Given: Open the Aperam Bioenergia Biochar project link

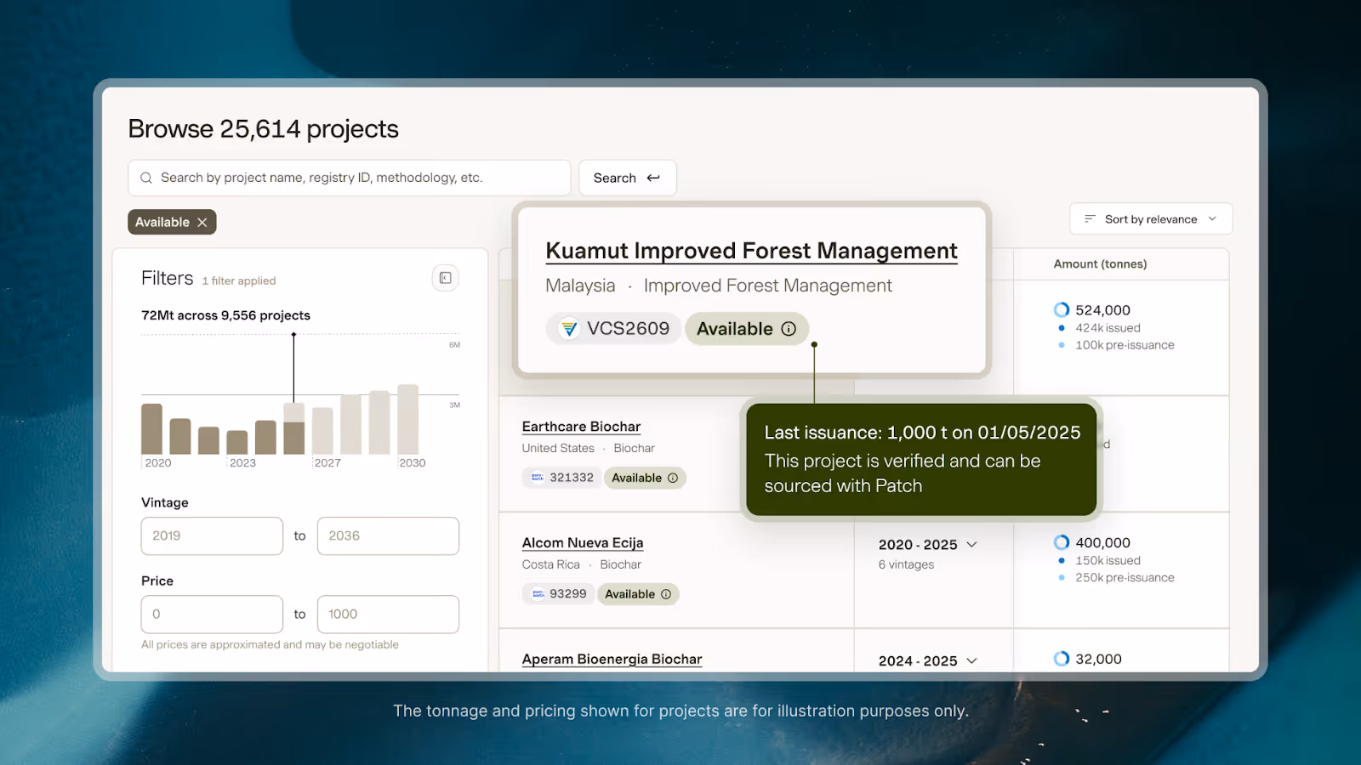Looking at the screenshot, I should [x=612, y=660].
